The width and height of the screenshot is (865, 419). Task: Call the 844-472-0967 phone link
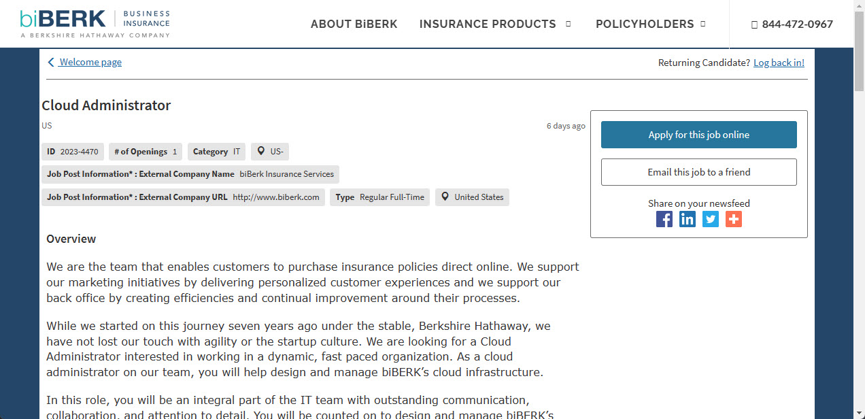[x=798, y=24]
